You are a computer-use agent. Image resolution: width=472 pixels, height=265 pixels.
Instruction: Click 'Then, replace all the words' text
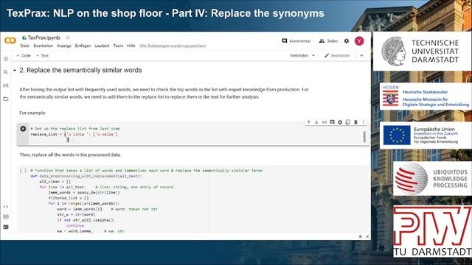[70, 155]
